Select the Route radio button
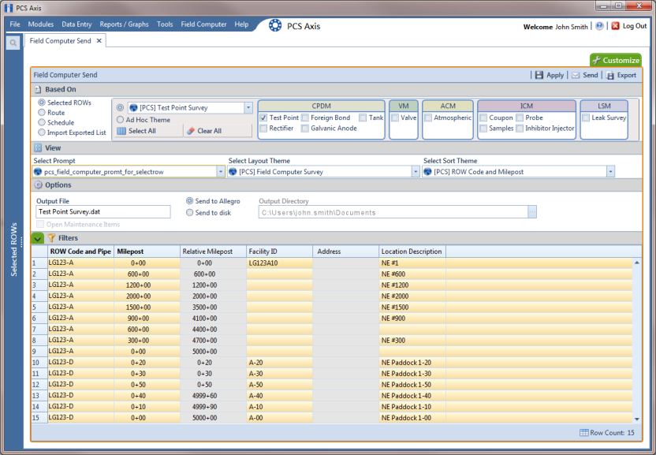This screenshot has height=455, width=656. [42, 112]
